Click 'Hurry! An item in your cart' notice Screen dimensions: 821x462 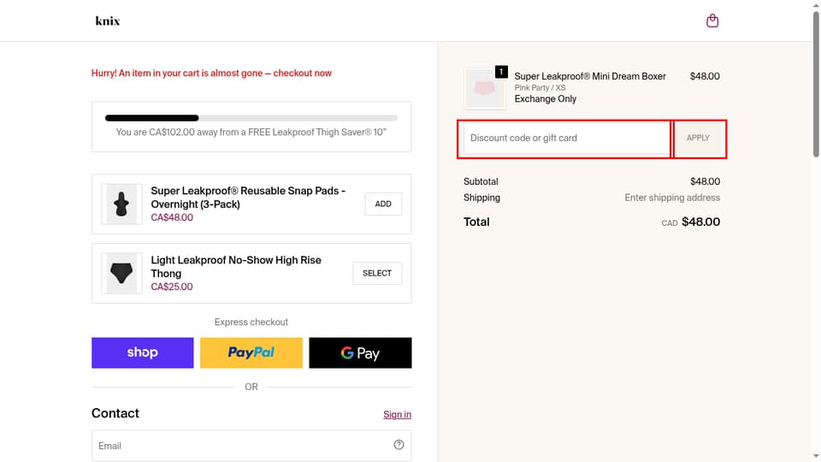(x=211, y=74)
